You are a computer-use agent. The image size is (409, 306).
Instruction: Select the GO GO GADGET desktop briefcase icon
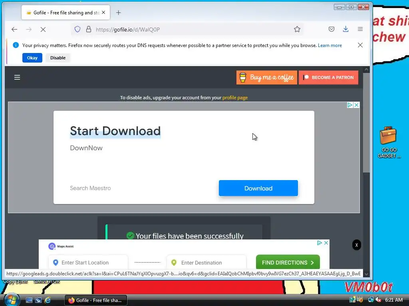pyautogui.click(x=388, y=142)
